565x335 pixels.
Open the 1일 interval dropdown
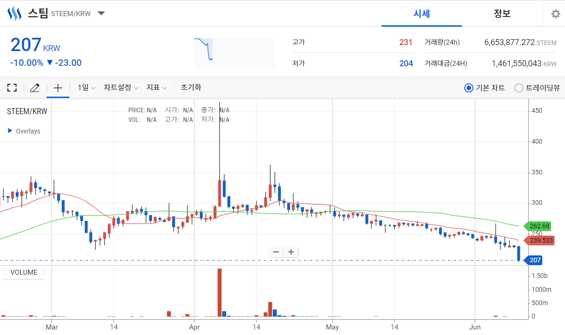point(86,87)
